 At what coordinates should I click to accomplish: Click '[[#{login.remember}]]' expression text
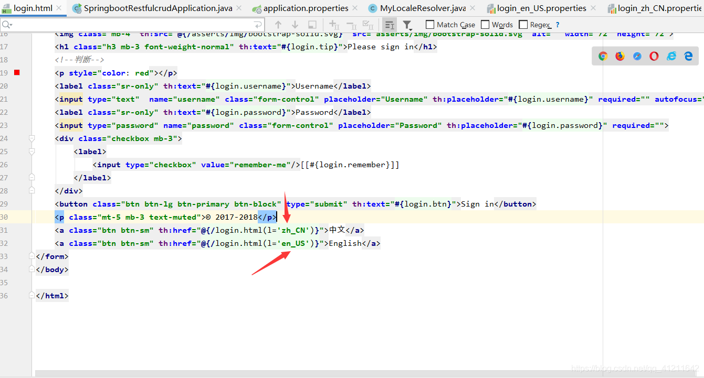(350, 165)
